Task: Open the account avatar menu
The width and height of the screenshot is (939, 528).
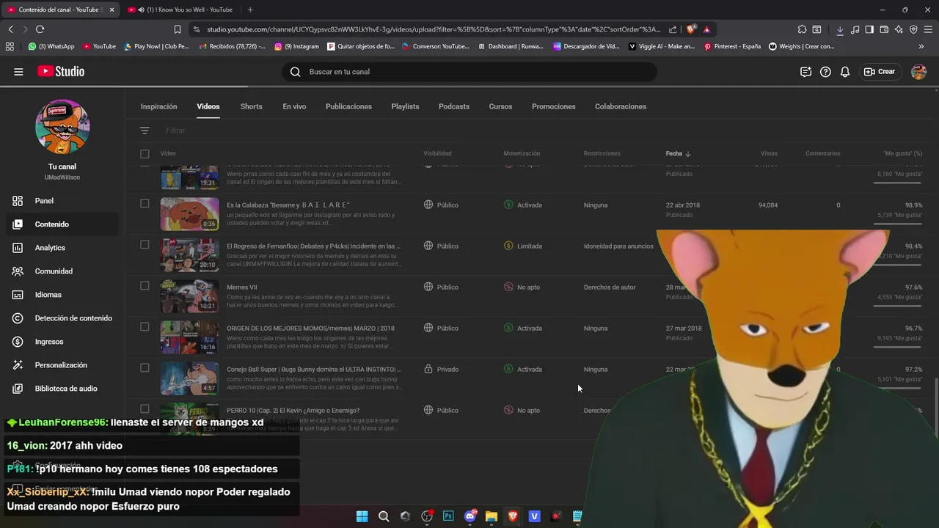Action: (918, 72)
